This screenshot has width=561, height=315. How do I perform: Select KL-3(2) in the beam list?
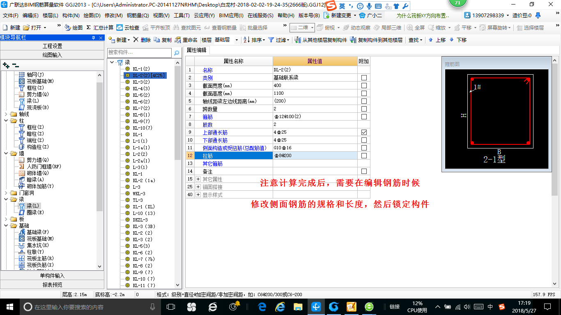coord(141,82)
